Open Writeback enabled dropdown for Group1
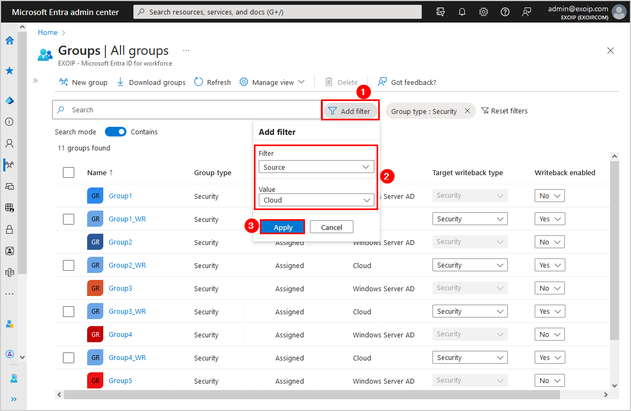Image resolution: width=631 pixels, height=411 pixels. (x=549, y=196)
